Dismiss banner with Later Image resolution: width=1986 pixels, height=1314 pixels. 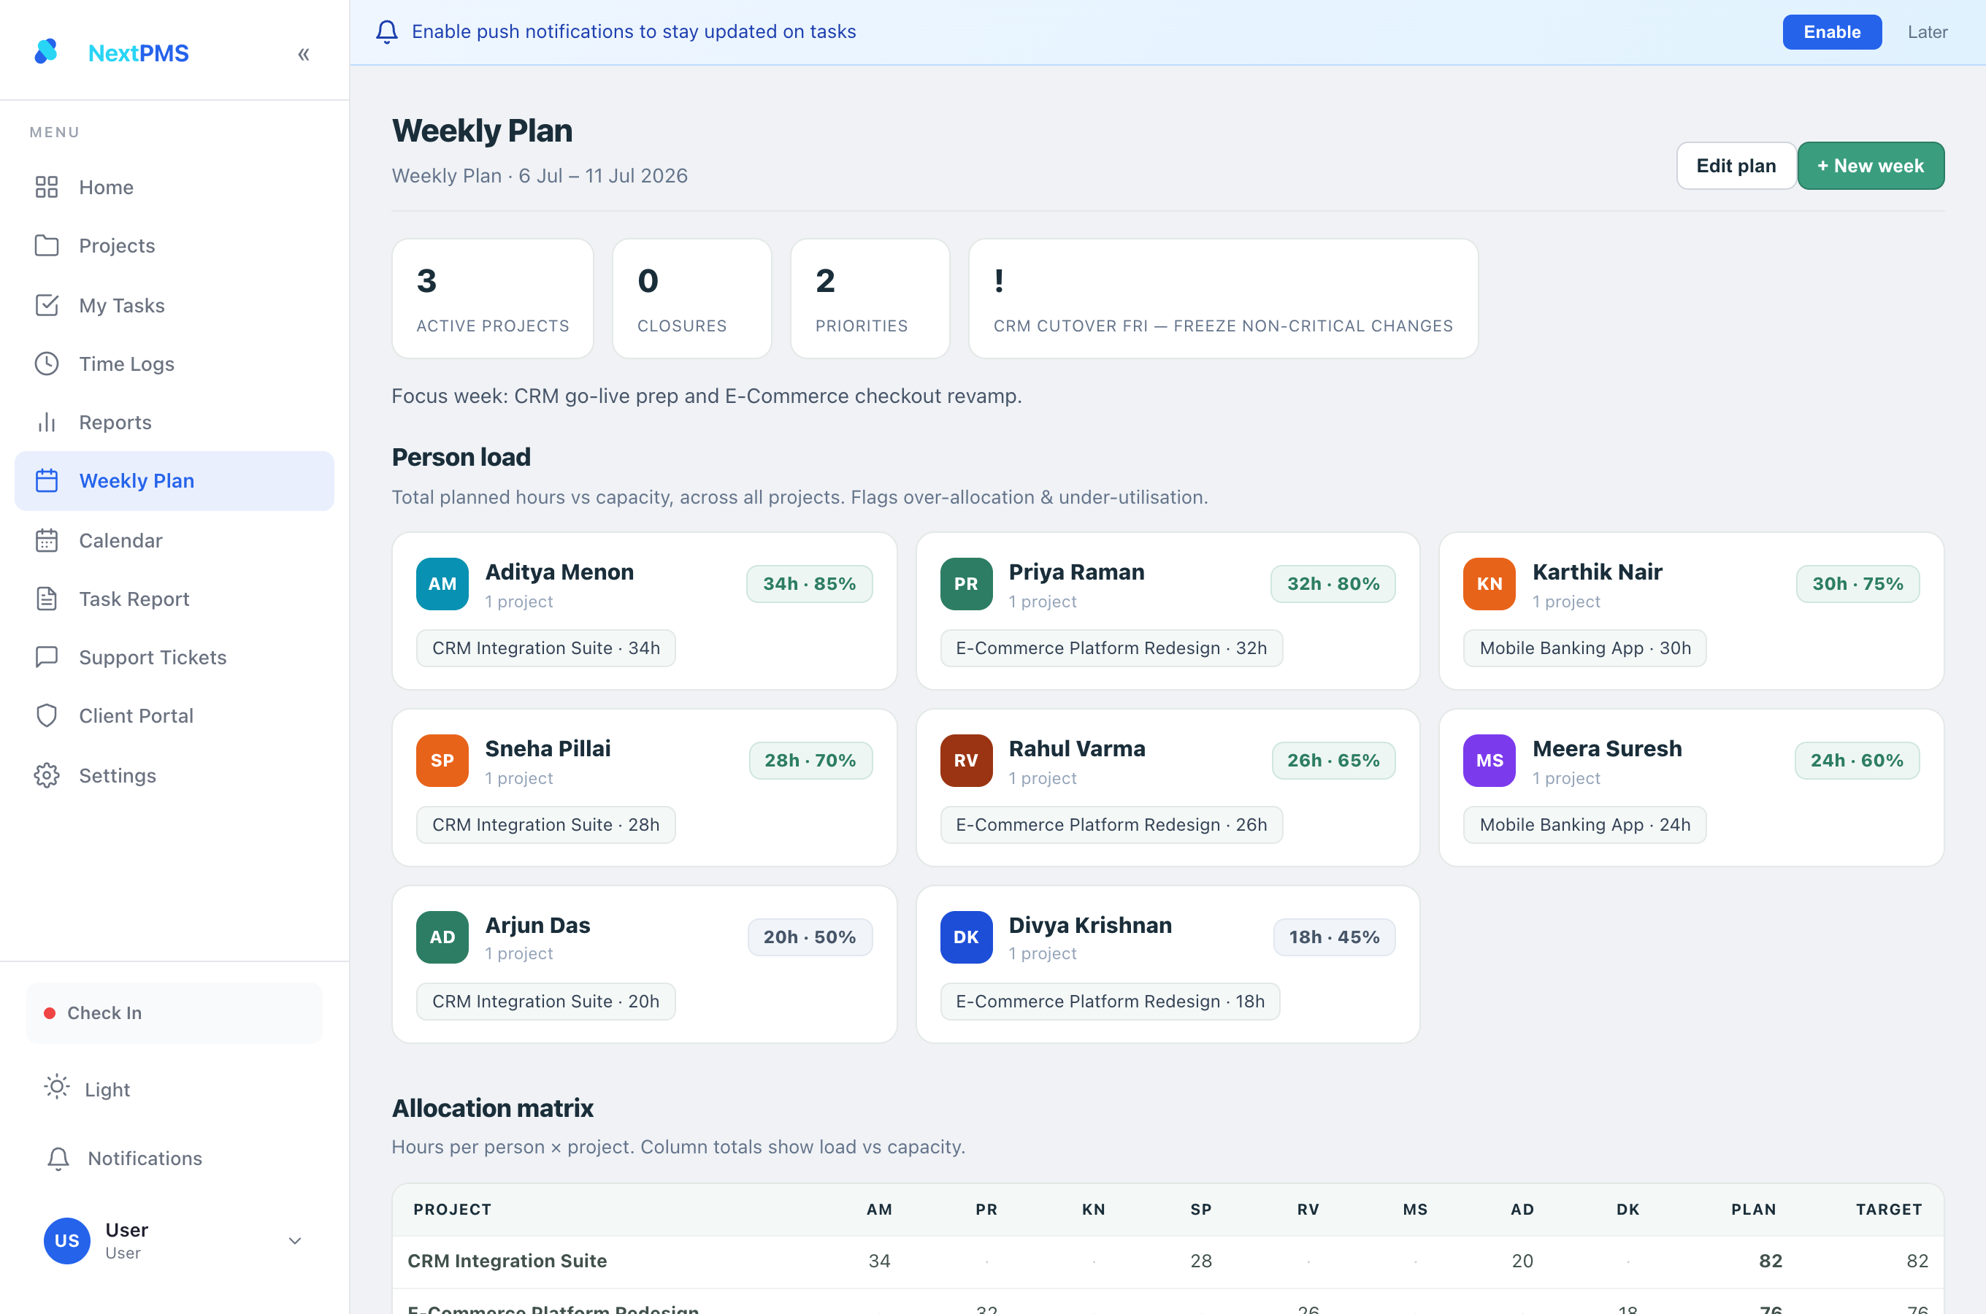click(1928, 32)
